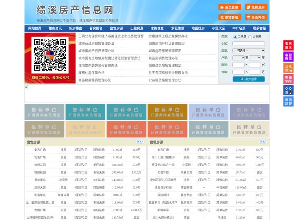Click the minimum 面积 input field
Screen dimensions: 294x220
click(238, 65)
